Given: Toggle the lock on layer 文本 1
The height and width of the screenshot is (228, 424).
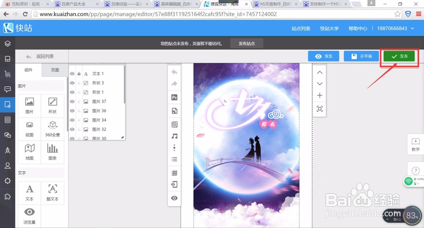Looking at the screenshot, I should [x=79, y=74].
